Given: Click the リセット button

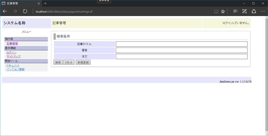Looking at the screenshot, I should (69, 62).
